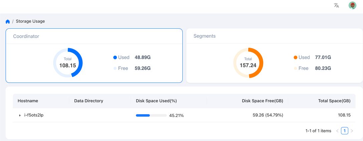Screen dimensions: 363x141
Task: Open the language translation icon
Action: point(336,5)
